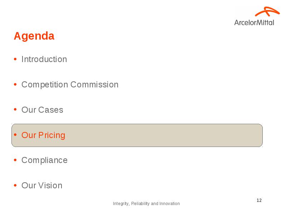This screenshot has height=214, width=286.
Task: Click the bullet dot beside Our Pricing
Action: pos(15,135)
